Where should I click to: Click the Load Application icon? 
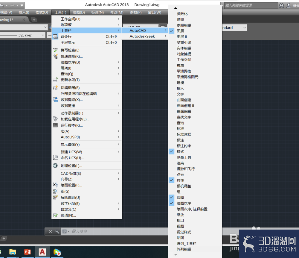click(x=55, y=119)
